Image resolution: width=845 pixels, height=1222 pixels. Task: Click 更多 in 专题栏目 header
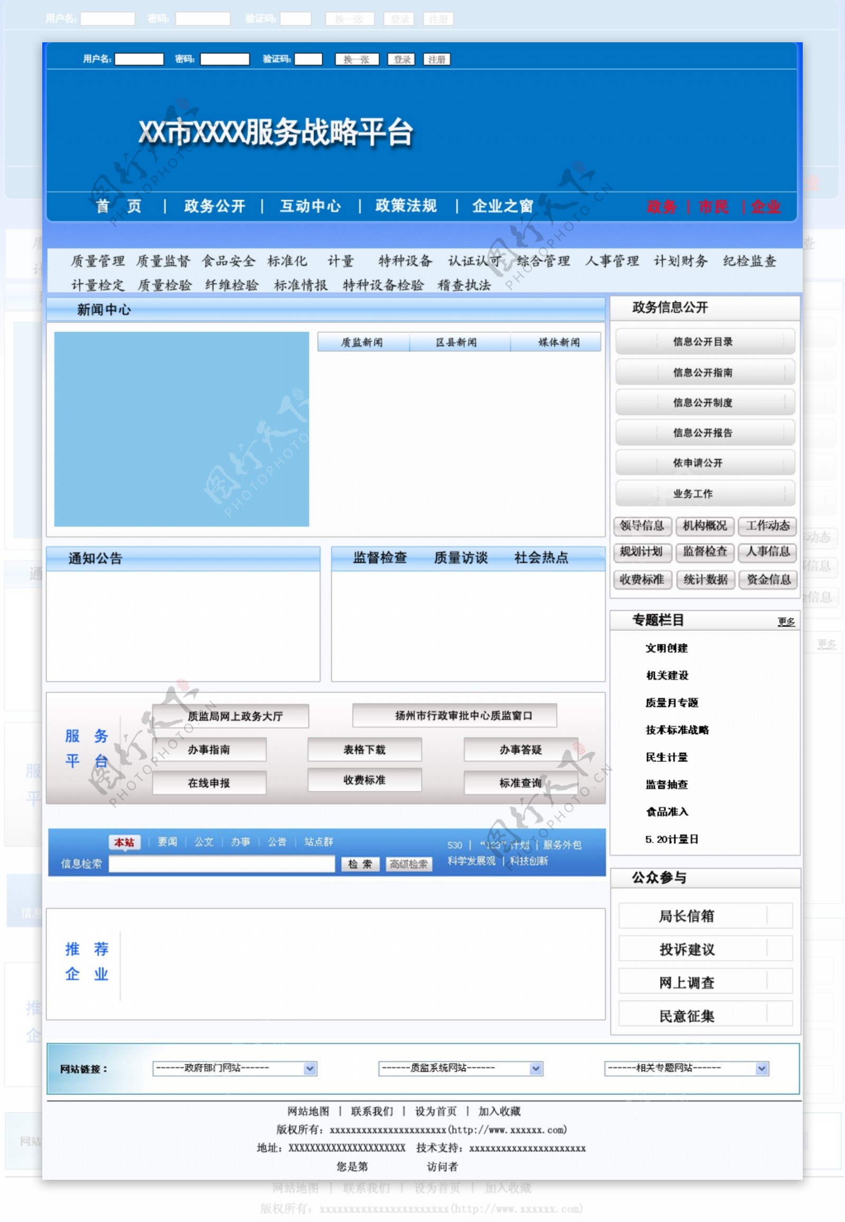(786, 621)
